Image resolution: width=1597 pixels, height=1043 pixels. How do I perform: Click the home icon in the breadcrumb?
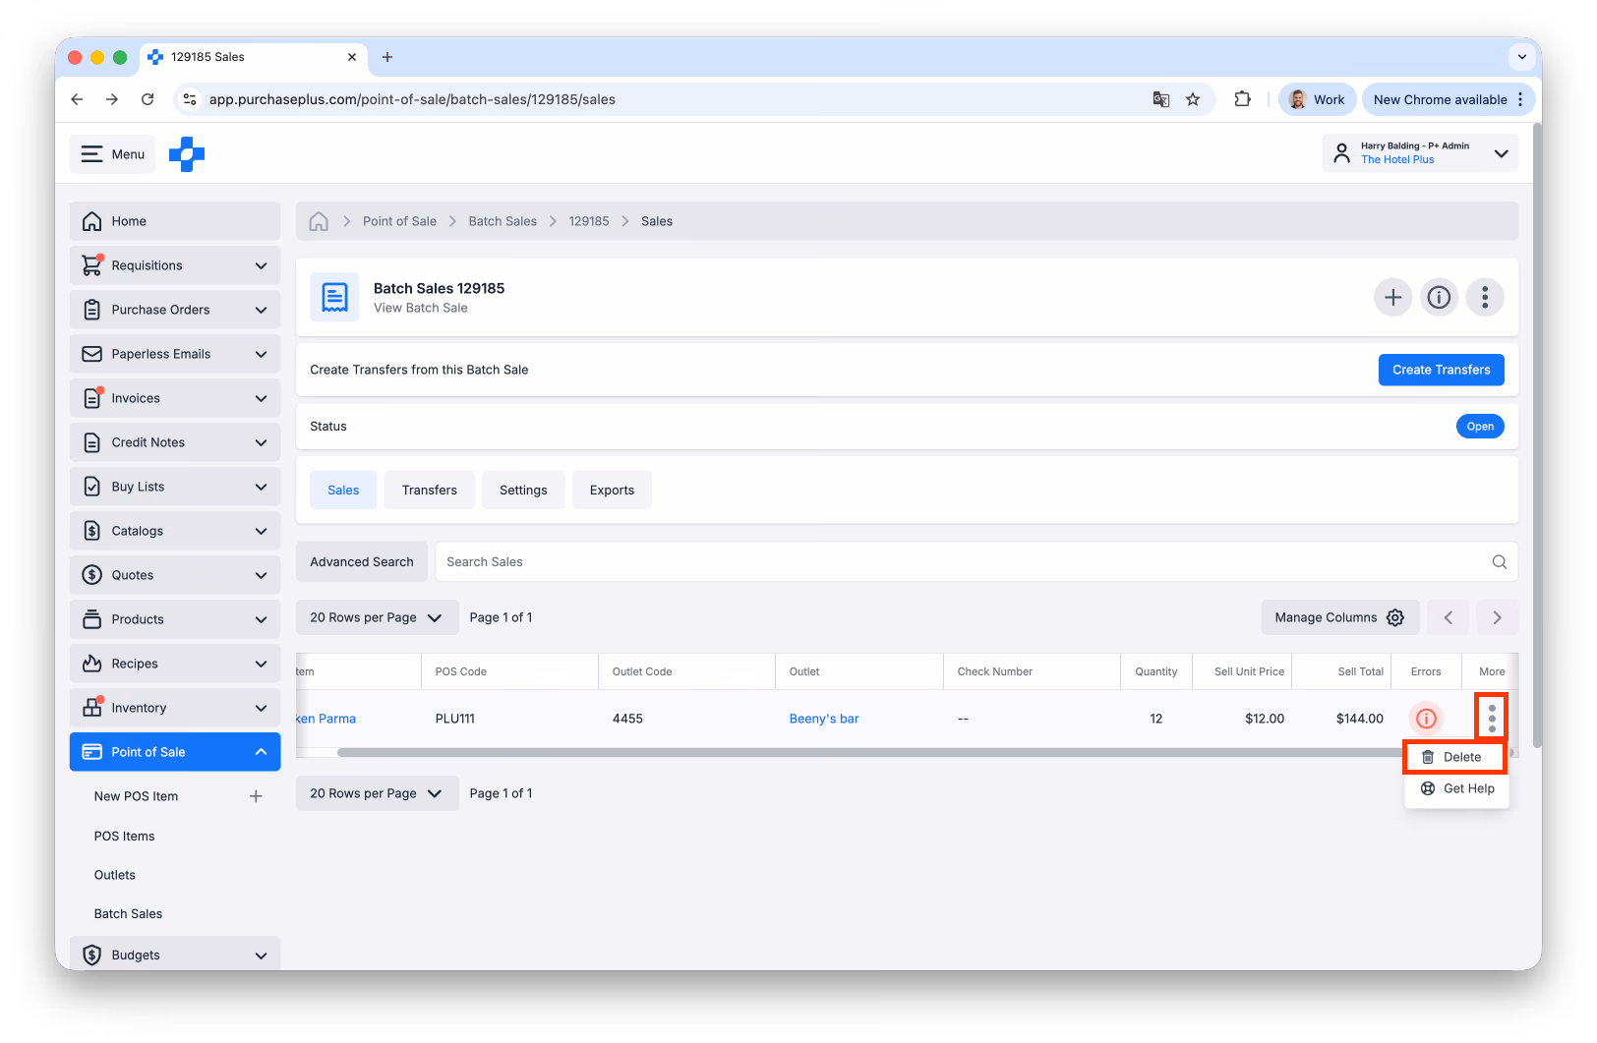click(319, 221)
